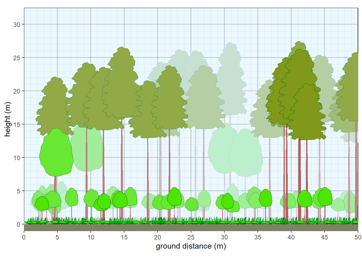362x258 pixels.
Task: Click the x-axis label "ground distance (m)"
Action: [191, 246]
